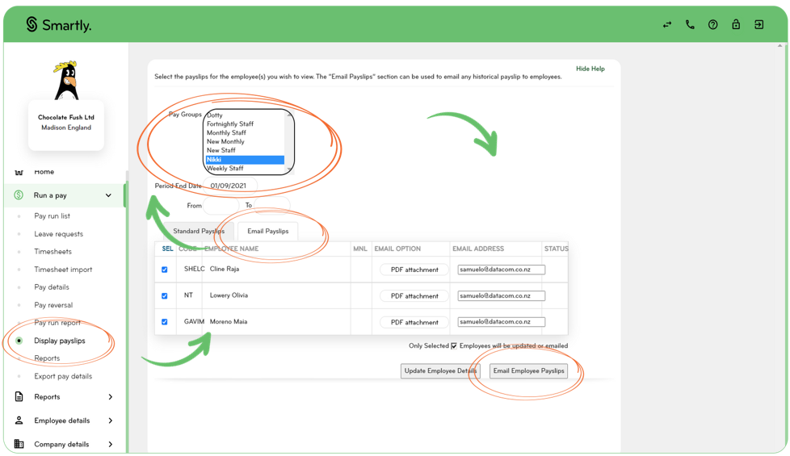Open Leave requests

click(x=58, y=234)
